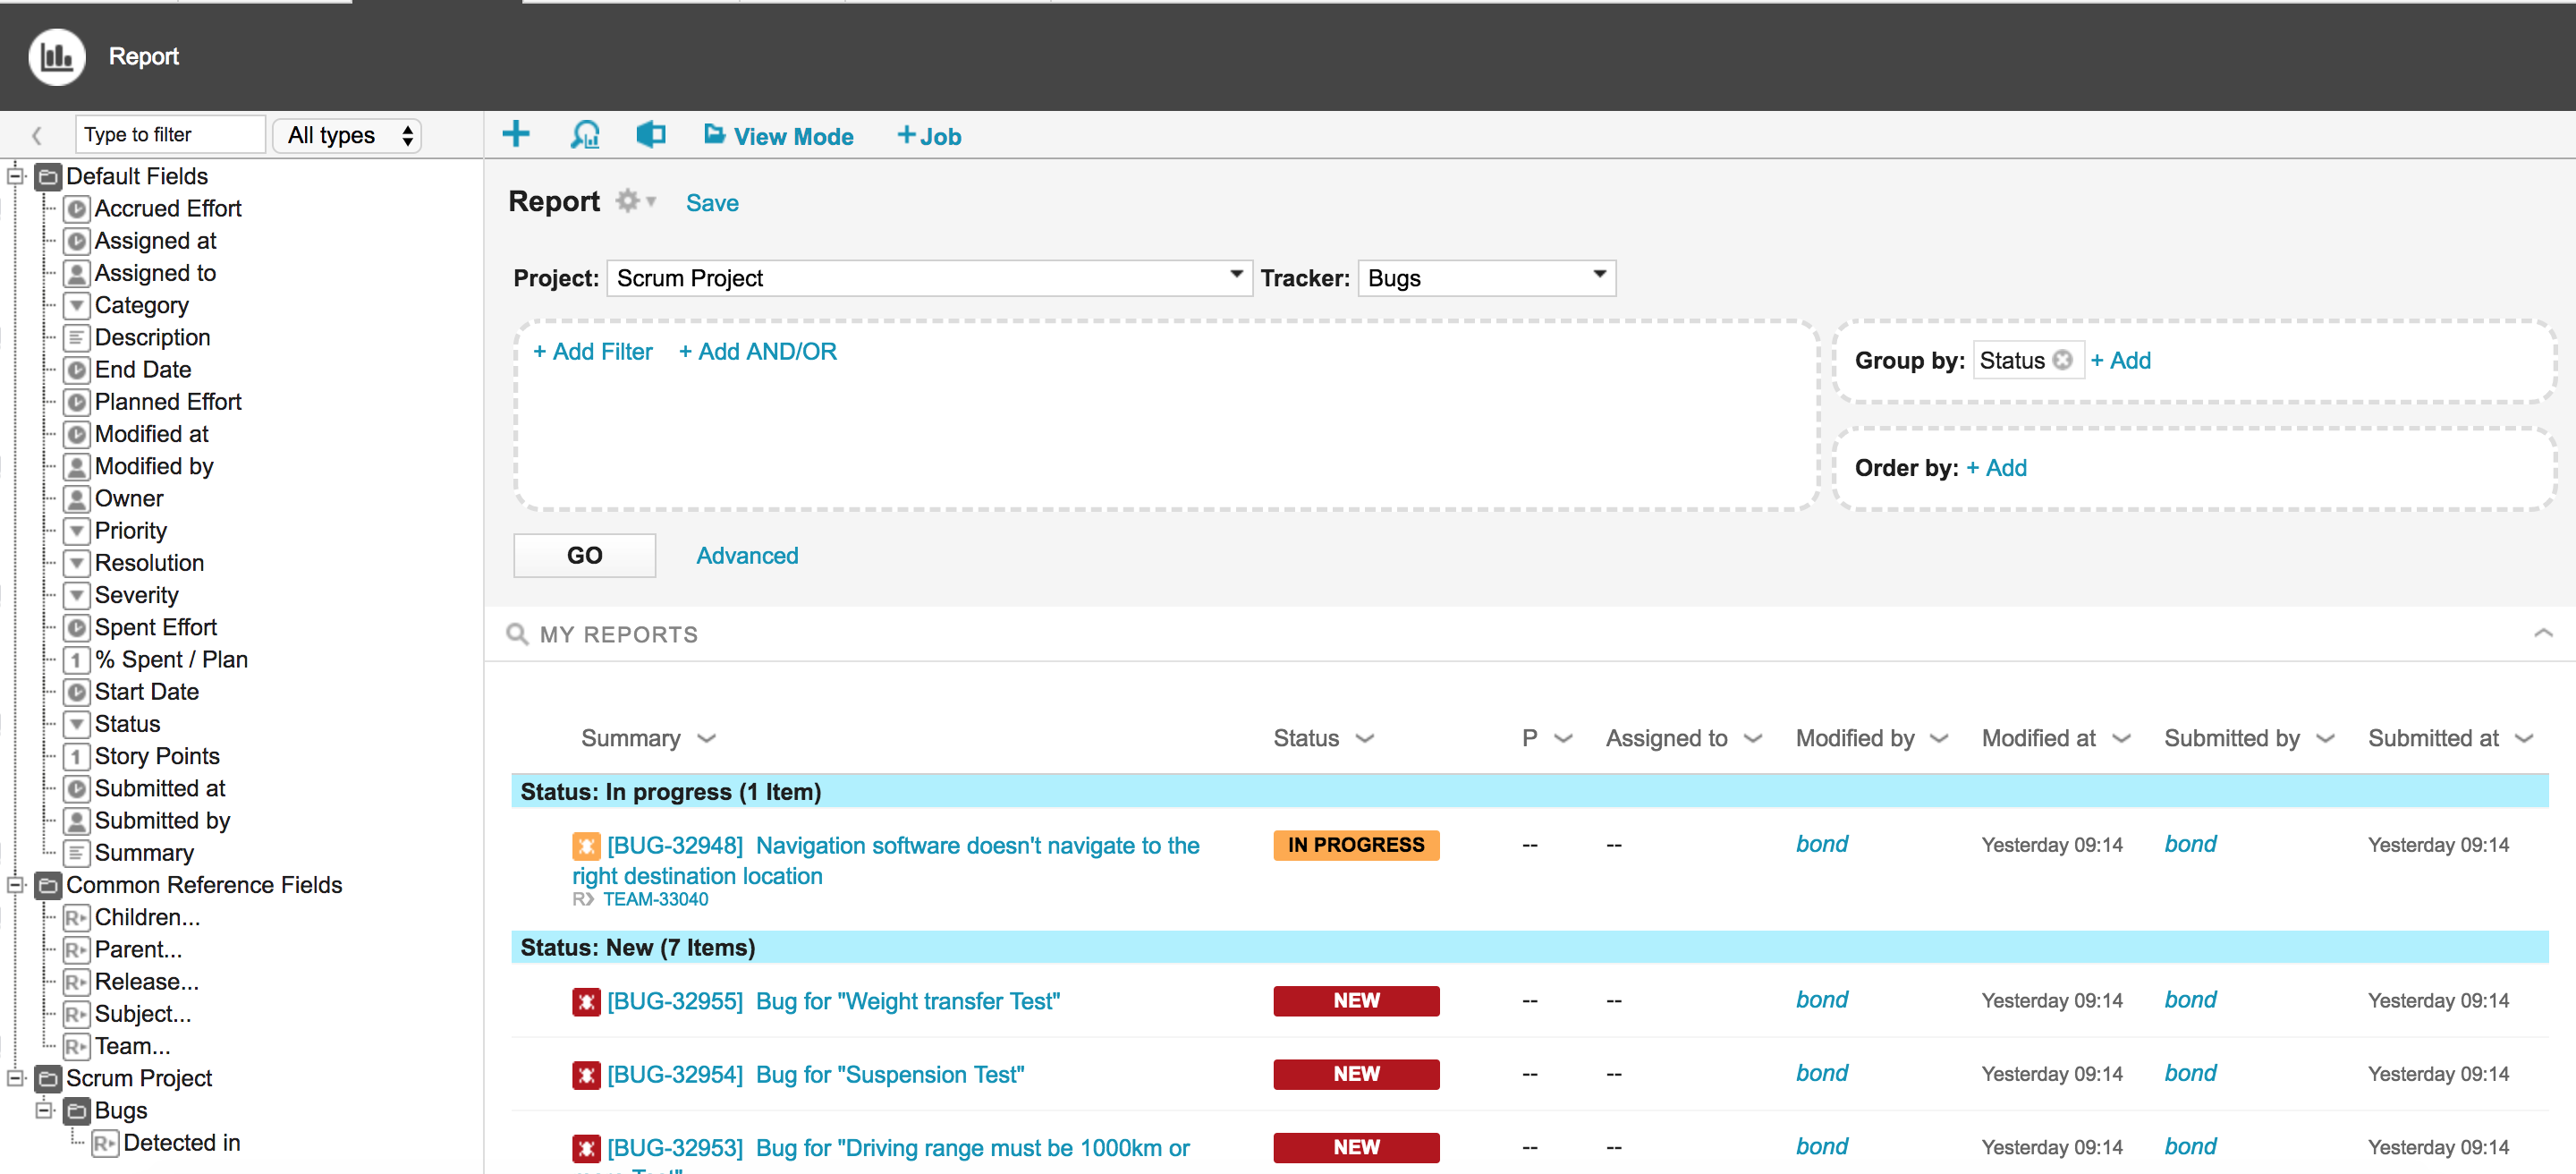Viewport: 2576px width, 1174px height.
Task: Click the Owner user icon
Action: (77, 499)
